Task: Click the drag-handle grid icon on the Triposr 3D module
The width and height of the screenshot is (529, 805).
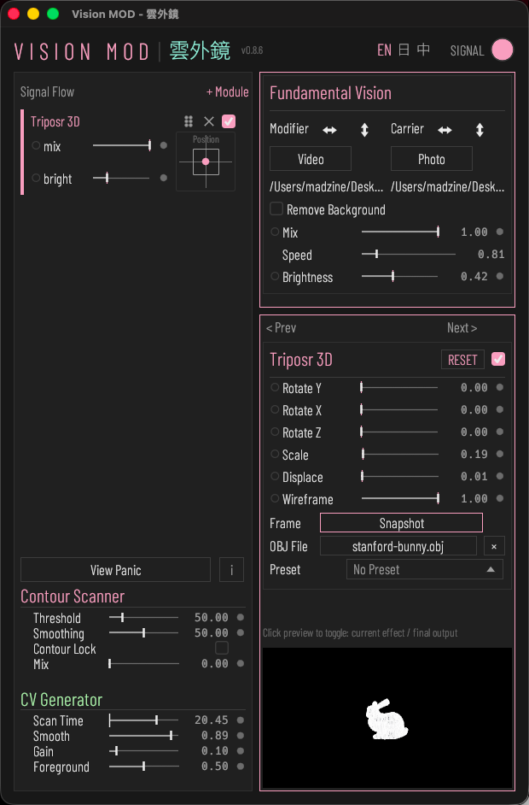Action: point(188,121)
